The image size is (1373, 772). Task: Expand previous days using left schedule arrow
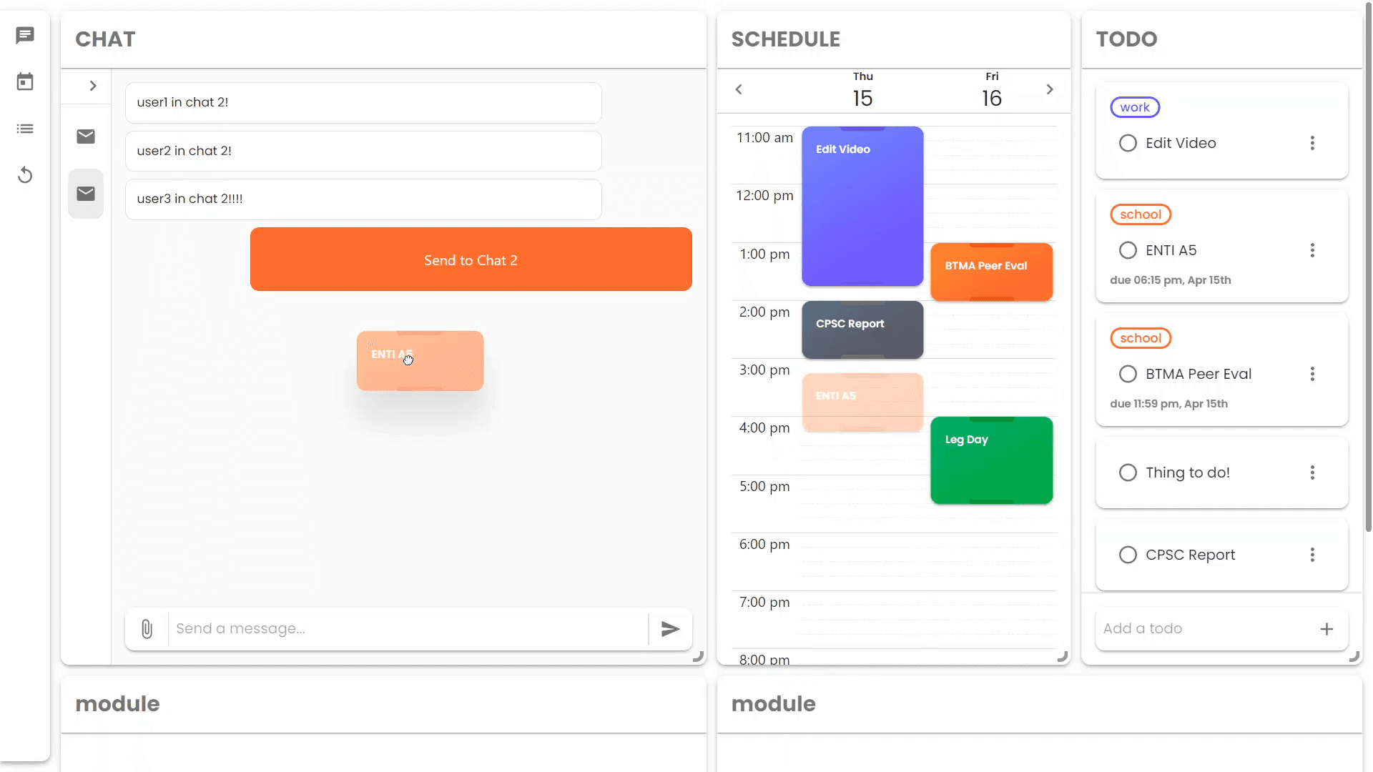[x=739, y=89]
